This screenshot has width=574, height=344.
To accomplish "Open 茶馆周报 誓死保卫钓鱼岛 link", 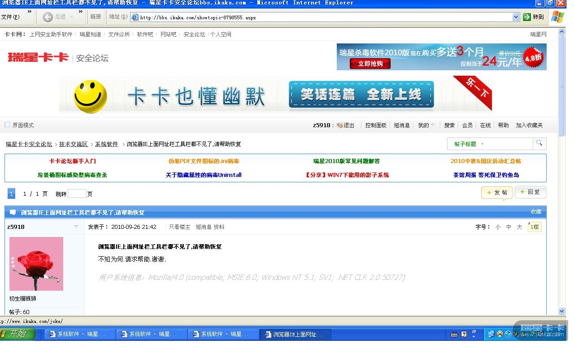I will [x=486, y=175].
